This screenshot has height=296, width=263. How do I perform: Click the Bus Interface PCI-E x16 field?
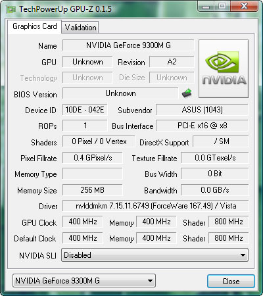pyautogui.click(x=202, y=126)
